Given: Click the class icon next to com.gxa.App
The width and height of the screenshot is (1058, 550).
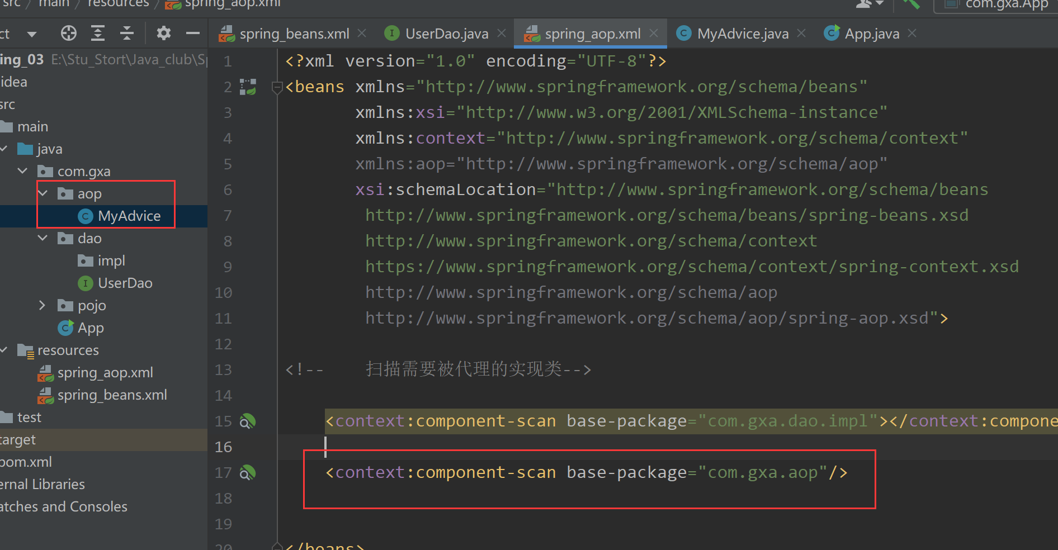Looking at the screenshot, I should (x=951, y=4).
